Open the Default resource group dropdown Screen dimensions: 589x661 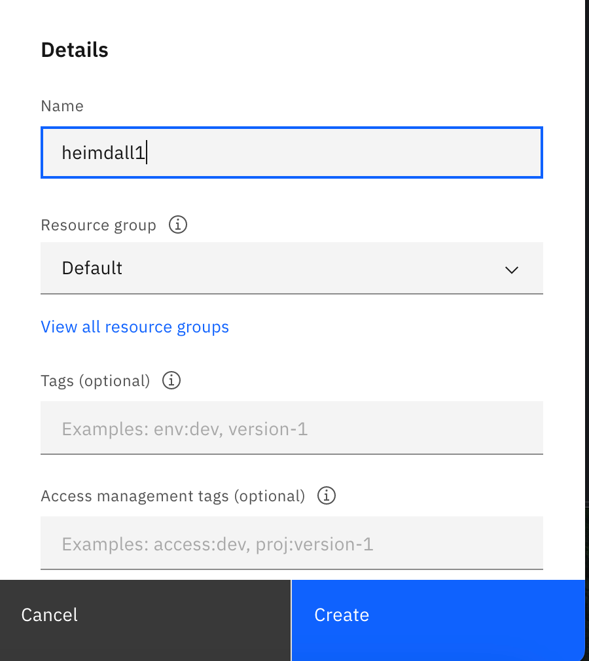292,268
